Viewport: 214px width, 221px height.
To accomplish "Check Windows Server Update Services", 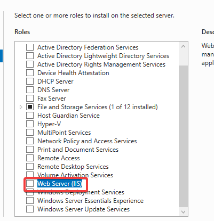I will [x=30, y=209].
